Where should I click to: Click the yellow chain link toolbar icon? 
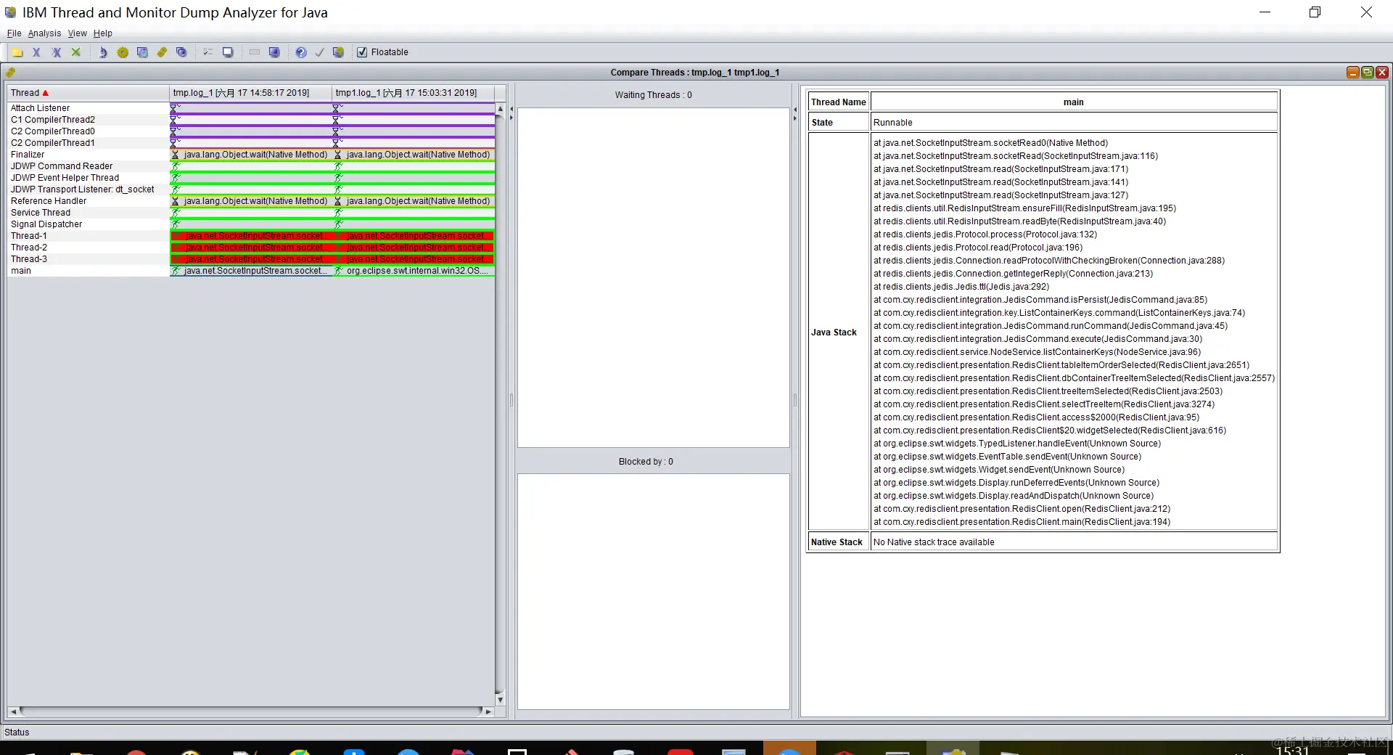(x=162, y=52)
